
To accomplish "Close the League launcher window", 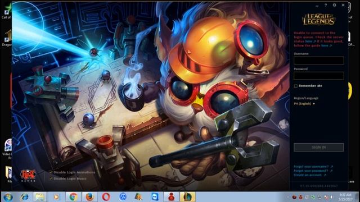I will click(x=343, y=5).
